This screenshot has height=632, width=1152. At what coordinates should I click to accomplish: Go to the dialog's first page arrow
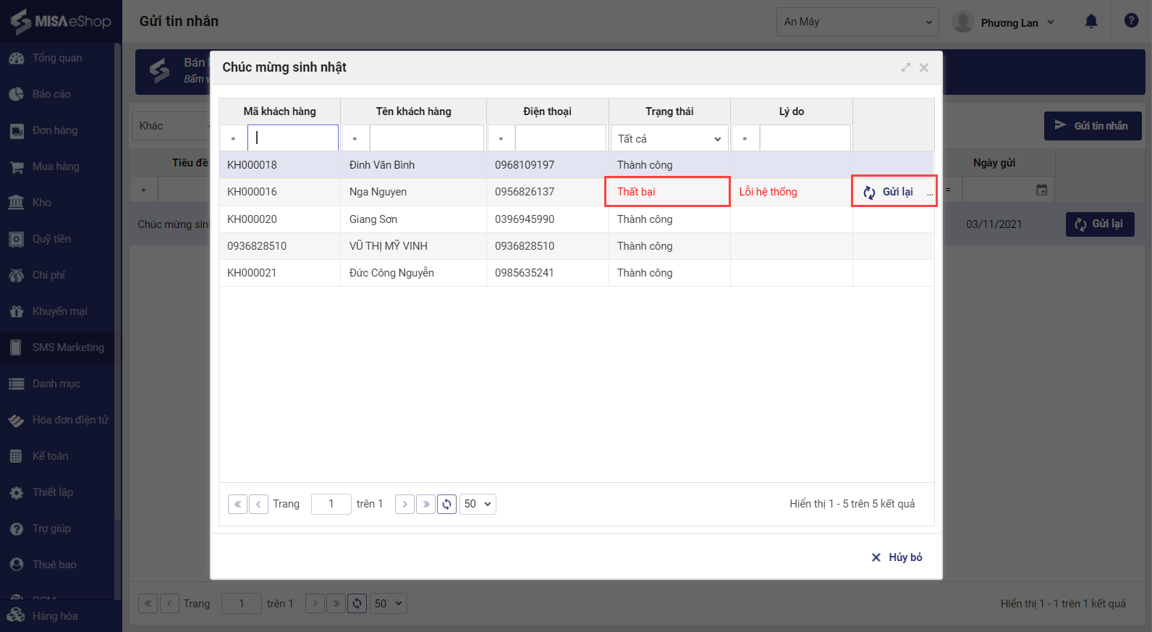click(x=237, y=504)
